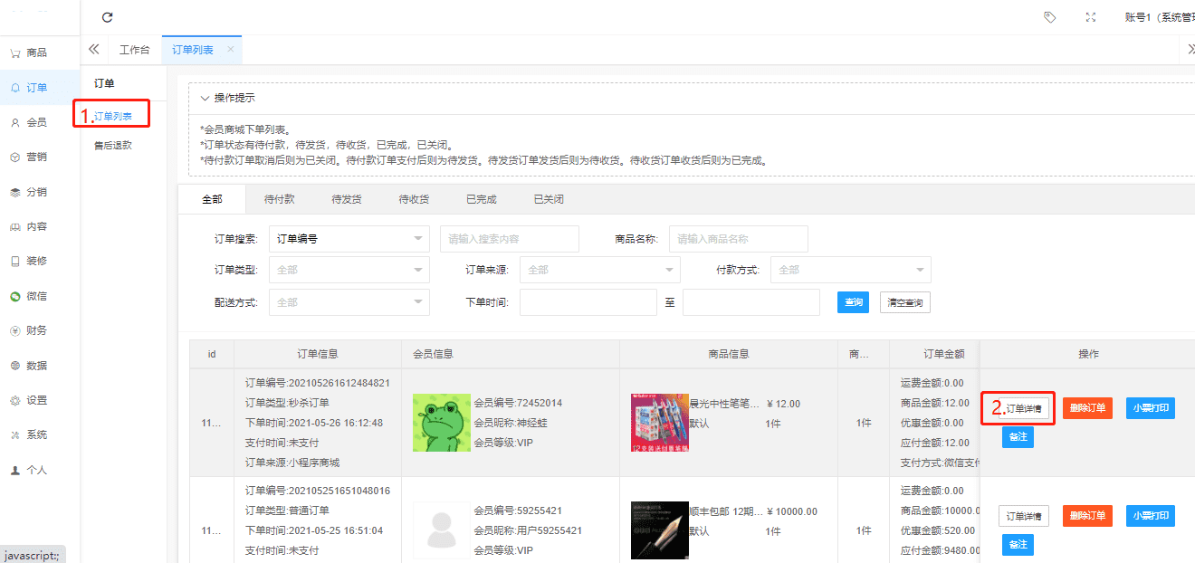Viewport: 1195px width, 563px height.
Task: Click the 请输入商品名称 input field
Action: click(x=738, y=239)
